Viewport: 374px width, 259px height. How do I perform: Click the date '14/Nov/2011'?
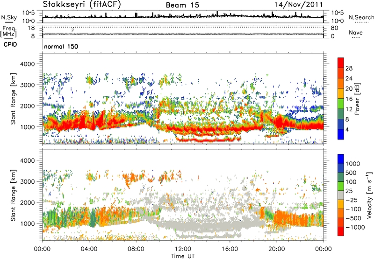click(298, 4)
